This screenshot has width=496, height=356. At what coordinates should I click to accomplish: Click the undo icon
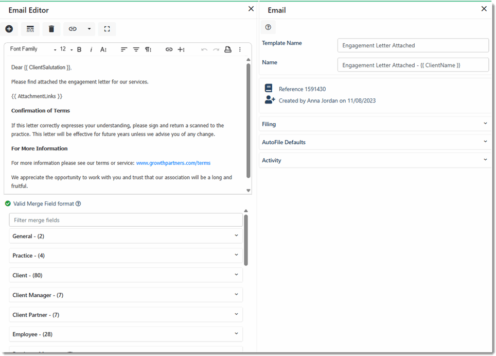204,49
